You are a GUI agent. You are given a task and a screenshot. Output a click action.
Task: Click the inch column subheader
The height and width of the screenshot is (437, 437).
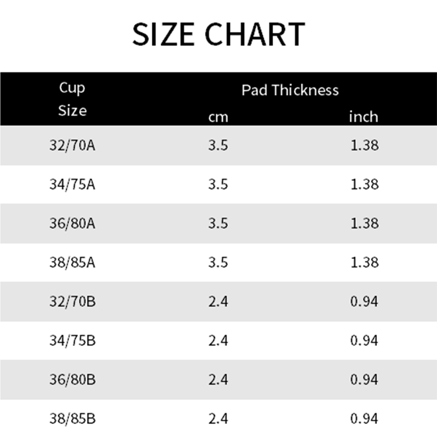pyautogui.click(x=364, y=117)
